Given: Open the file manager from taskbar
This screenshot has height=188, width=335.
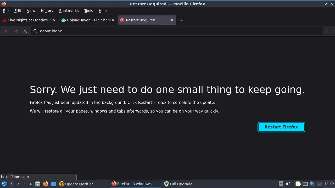Looking at the screenshot, I should coord(38,184).
